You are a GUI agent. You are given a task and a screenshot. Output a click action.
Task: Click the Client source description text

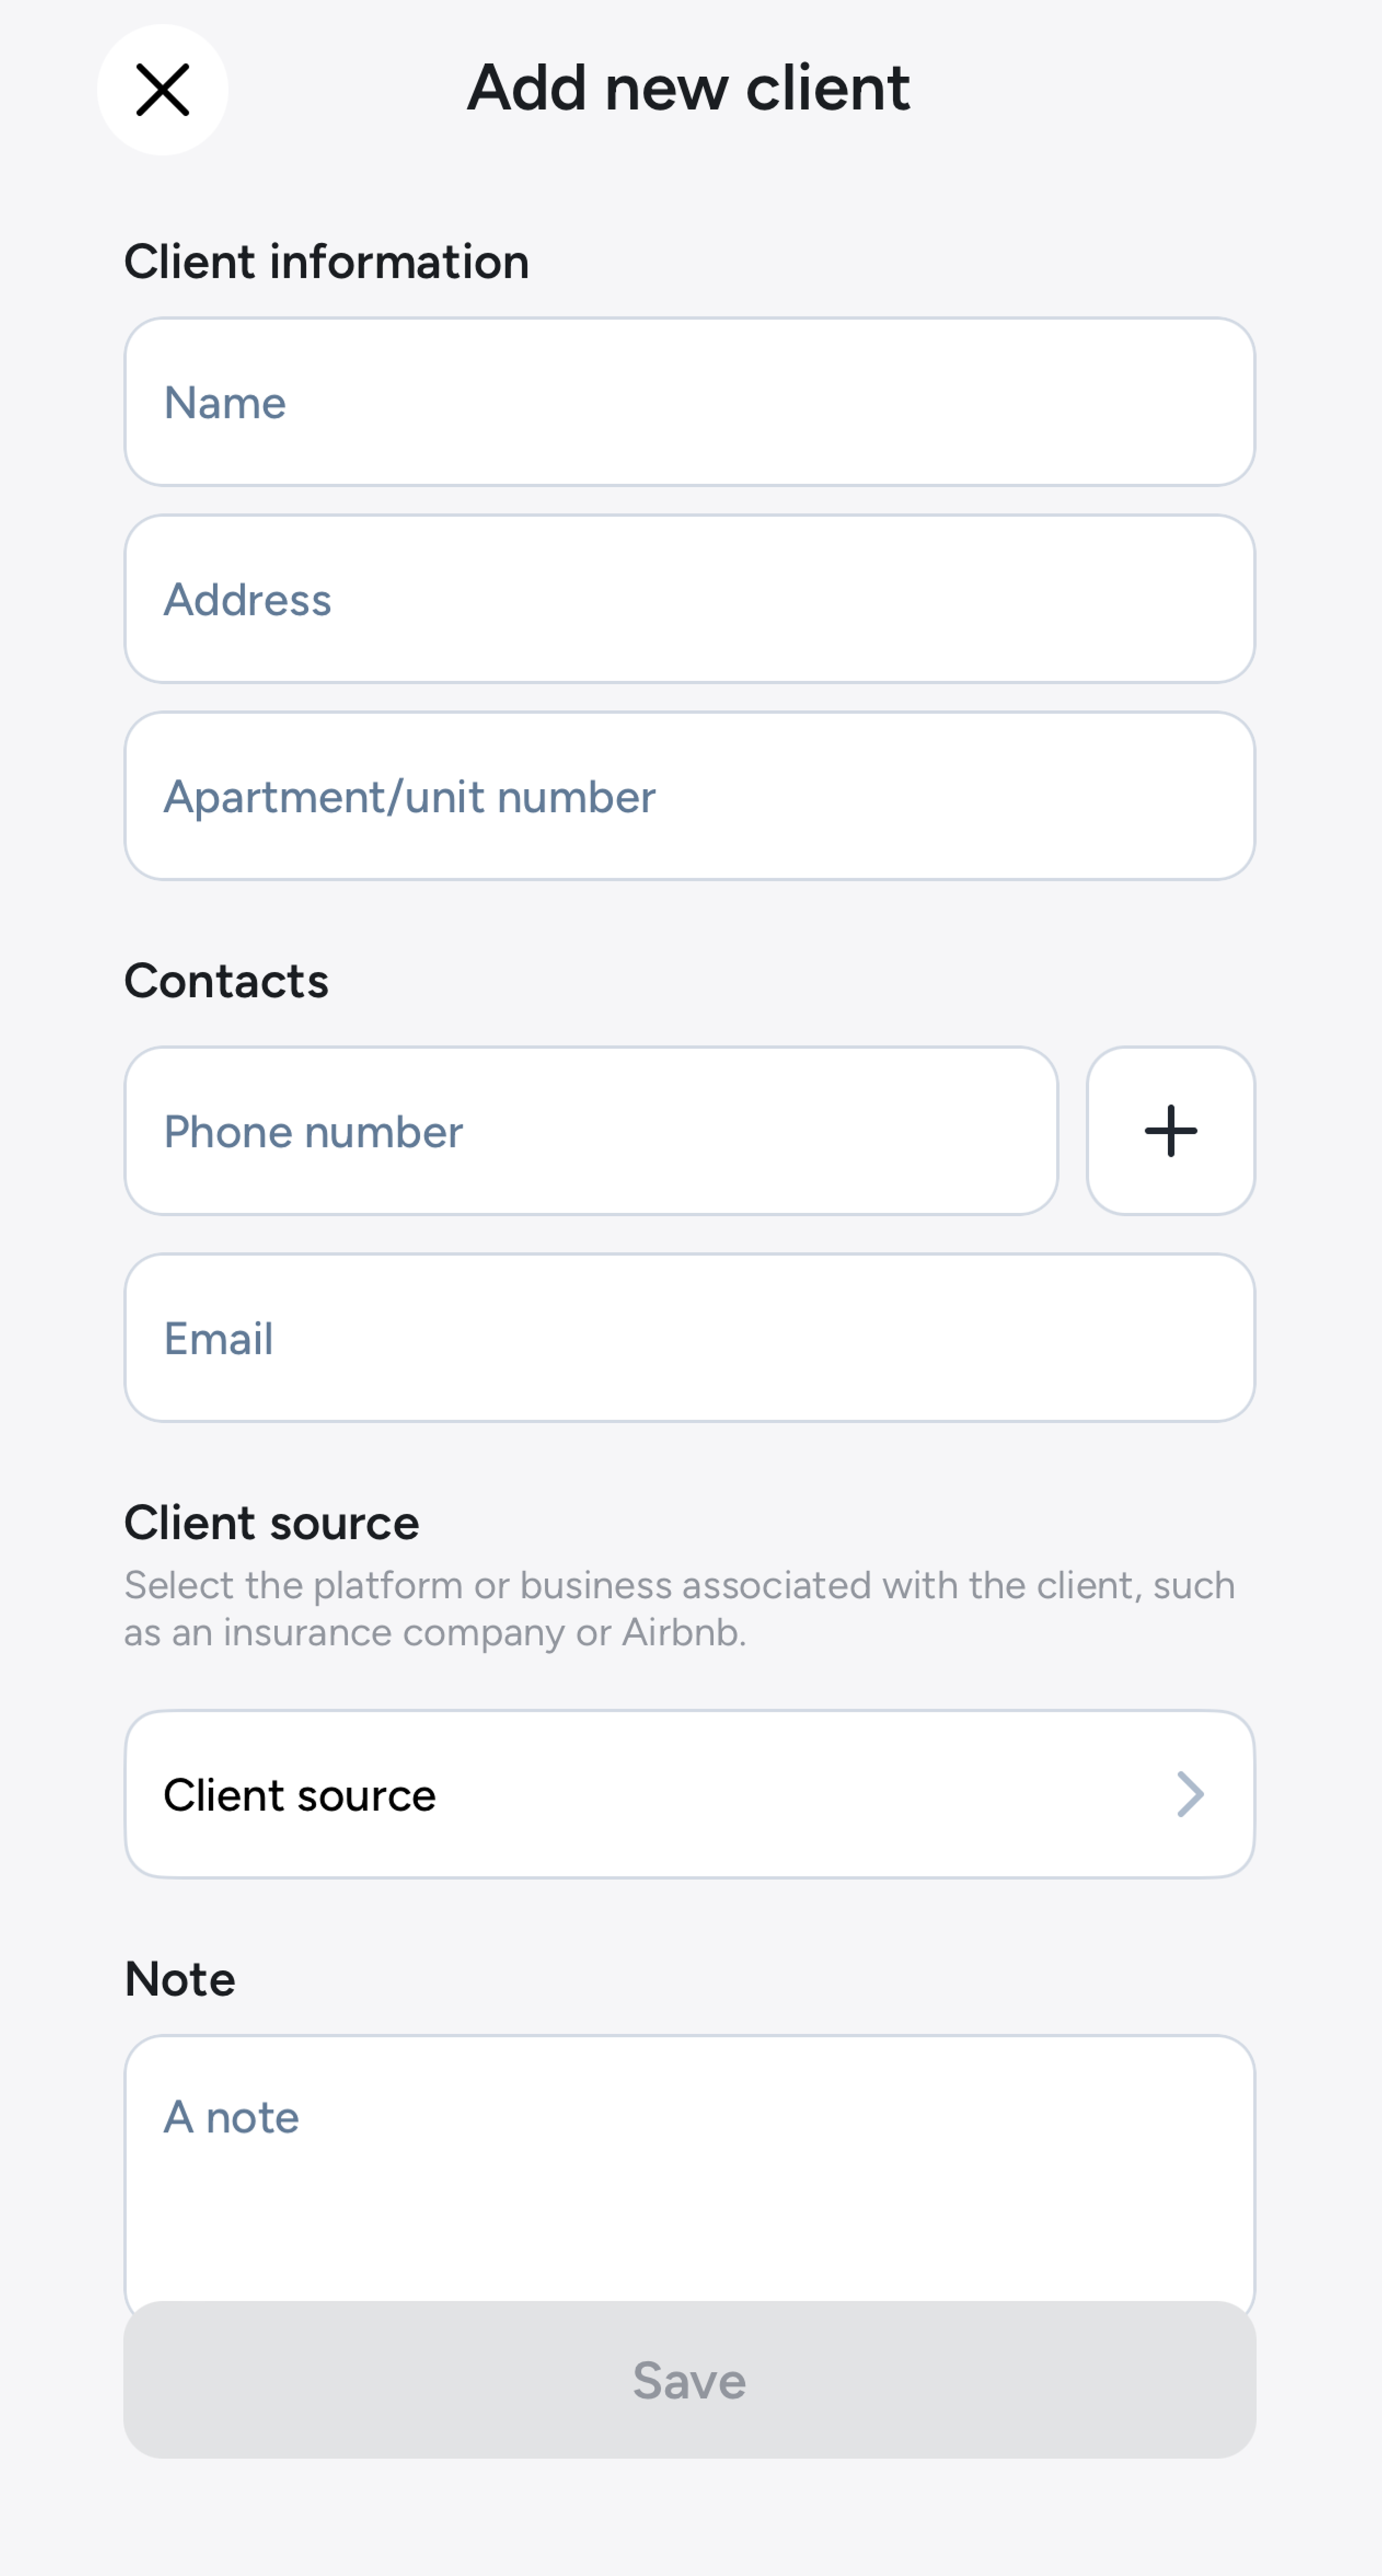680,1608
